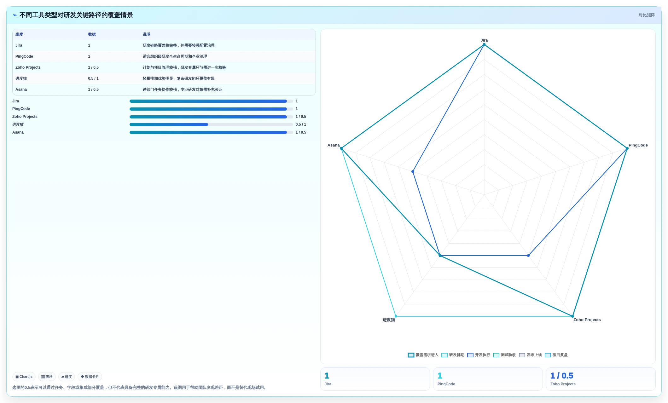Click description 跨部门任务协作较强，专业研发对象需补充验证
Viewport: 668px width, 403px height.
182,89
